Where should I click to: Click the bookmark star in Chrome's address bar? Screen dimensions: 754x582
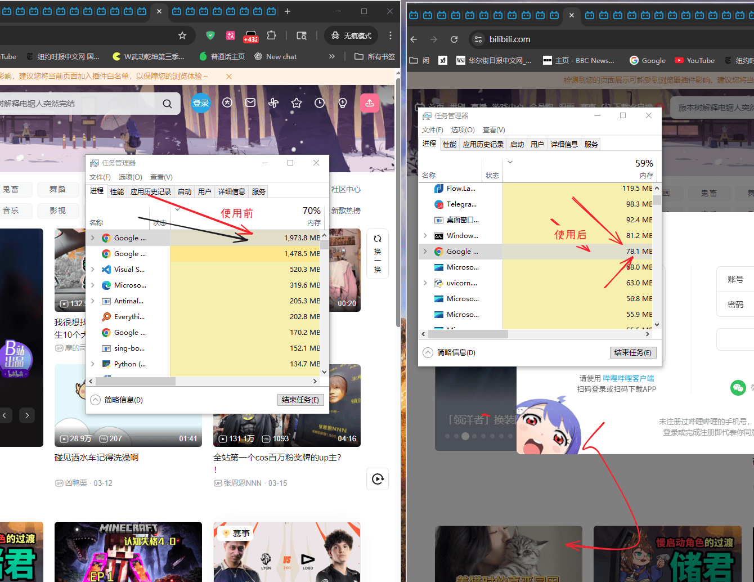point(182,35)
